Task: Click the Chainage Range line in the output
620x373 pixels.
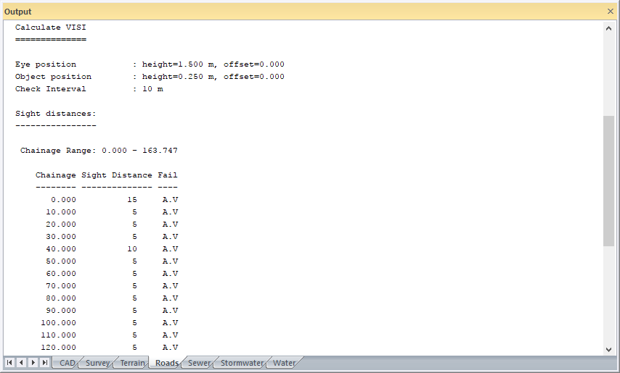Action: point(99,151)
